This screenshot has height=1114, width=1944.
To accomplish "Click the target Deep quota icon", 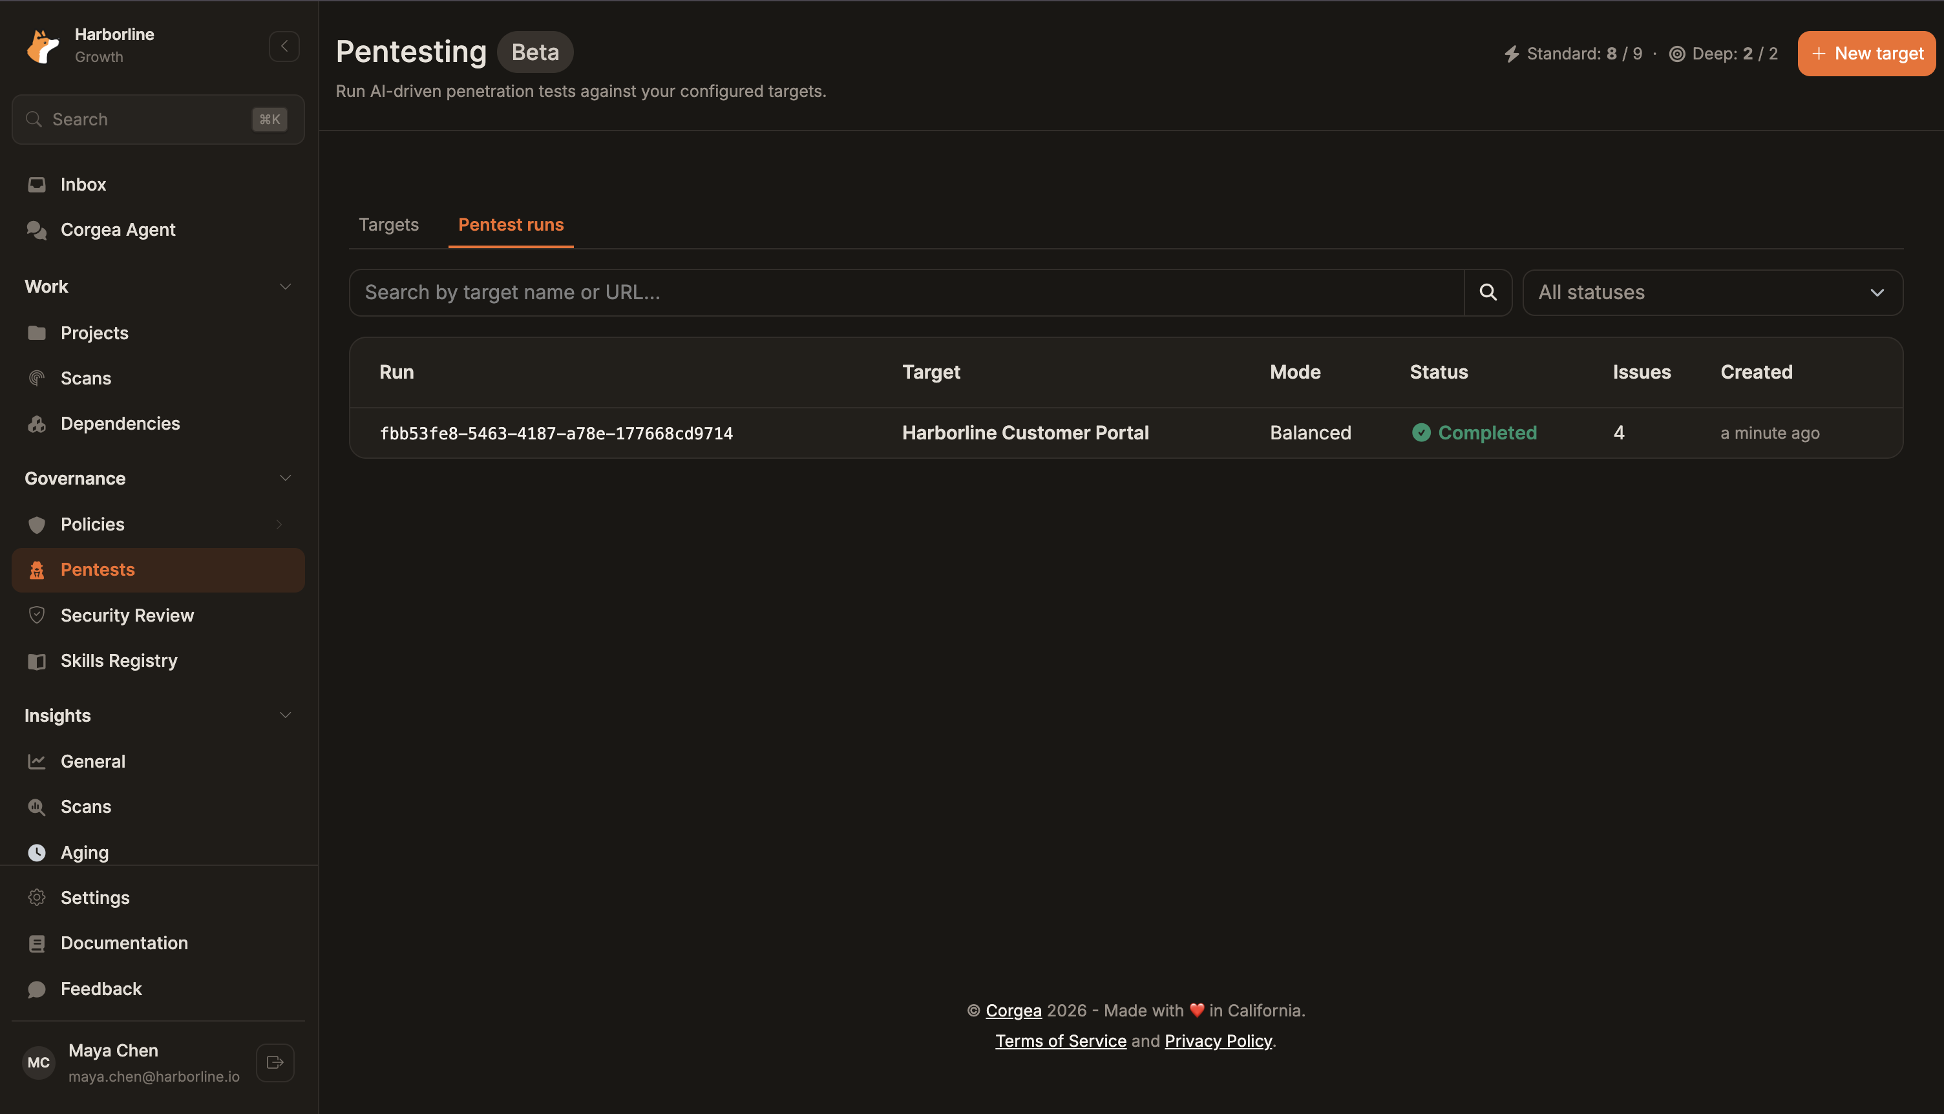I will coord(1676,54).
